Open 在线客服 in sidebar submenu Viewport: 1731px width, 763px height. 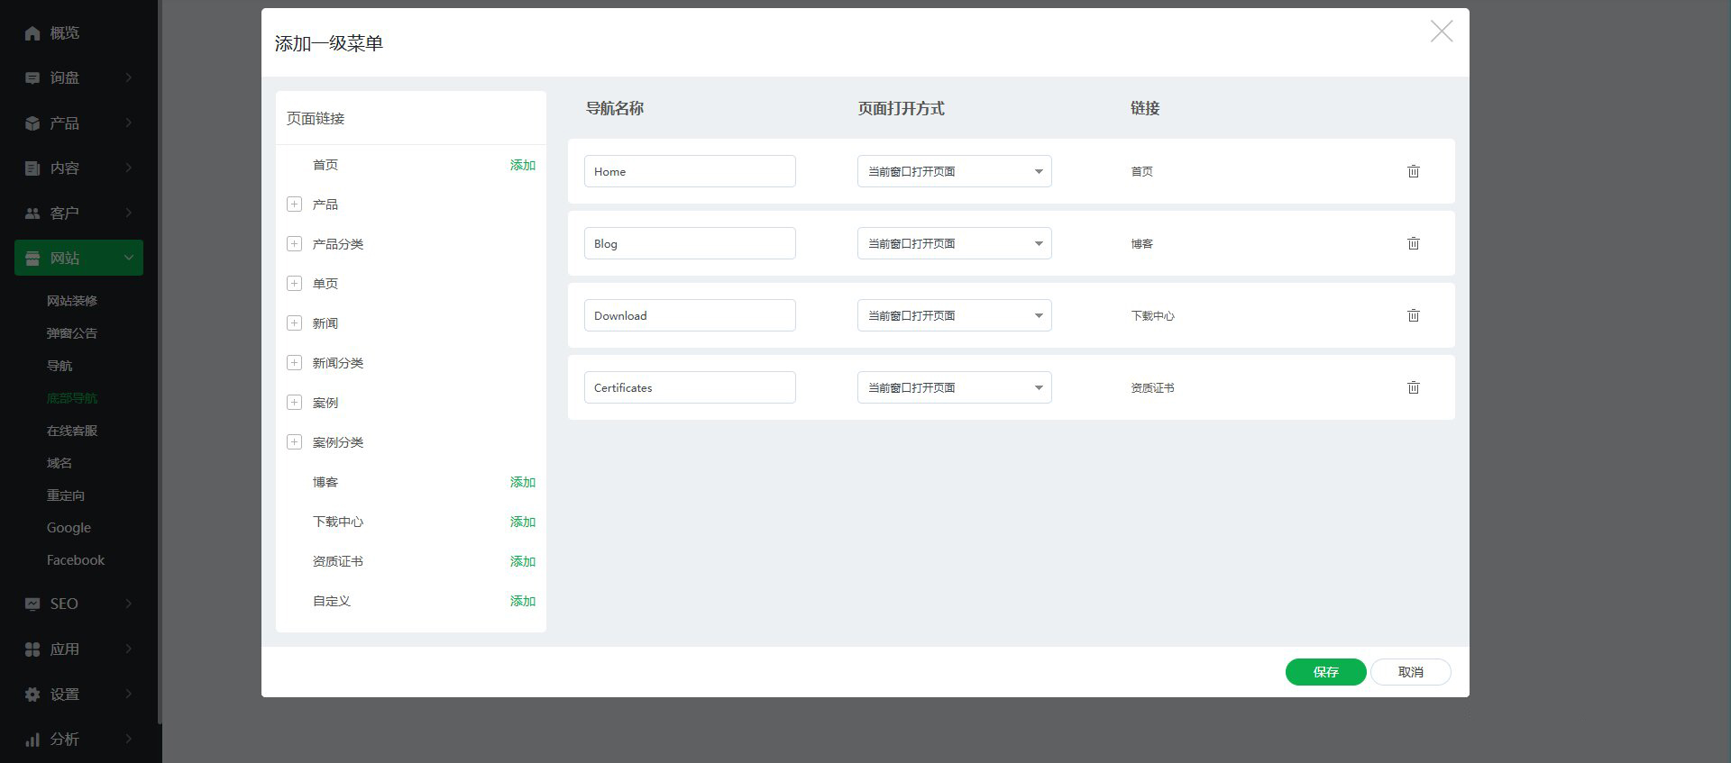pos(72,431)
